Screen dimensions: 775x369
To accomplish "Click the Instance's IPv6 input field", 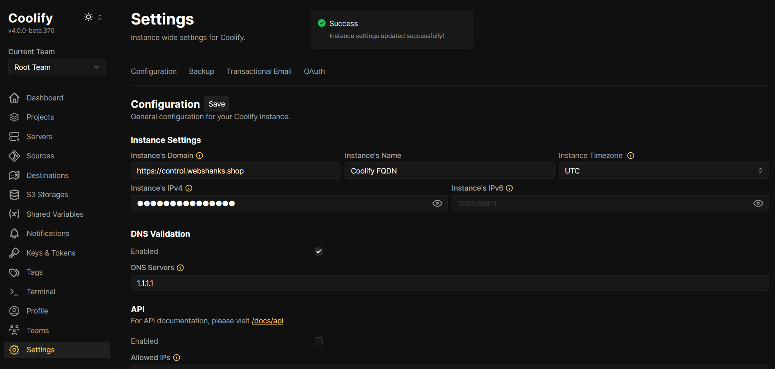I will 610,203.
